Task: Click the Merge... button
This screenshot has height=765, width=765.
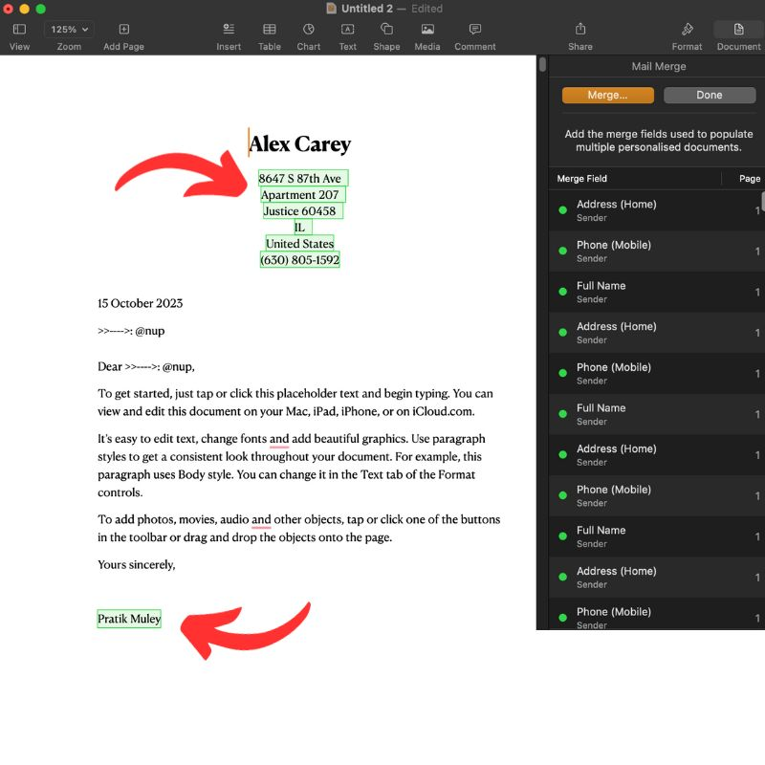Action: tap(608, 95)
